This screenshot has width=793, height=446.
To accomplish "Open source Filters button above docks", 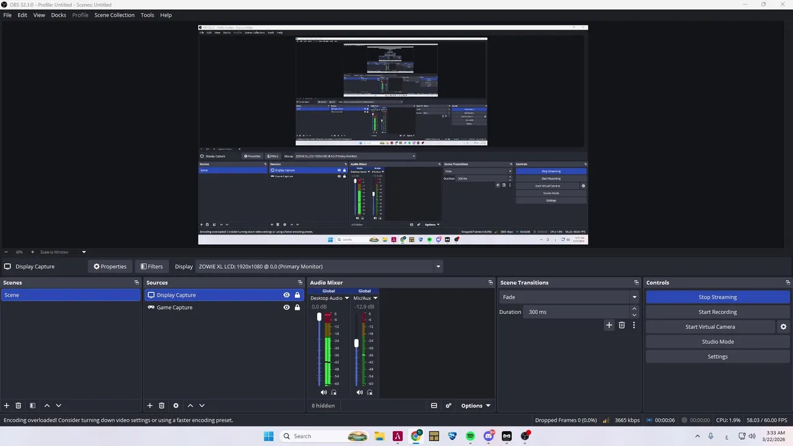I will click(152, 266).
